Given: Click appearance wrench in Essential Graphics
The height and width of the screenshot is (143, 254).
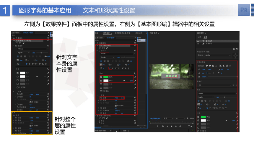Looking at the screenshot, I should [237, 113].
